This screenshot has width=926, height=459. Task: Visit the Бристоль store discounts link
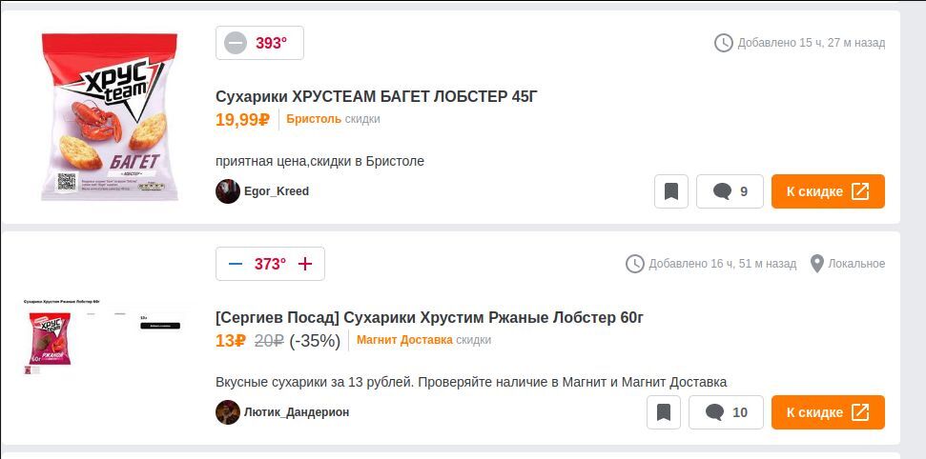click(313, 119)
